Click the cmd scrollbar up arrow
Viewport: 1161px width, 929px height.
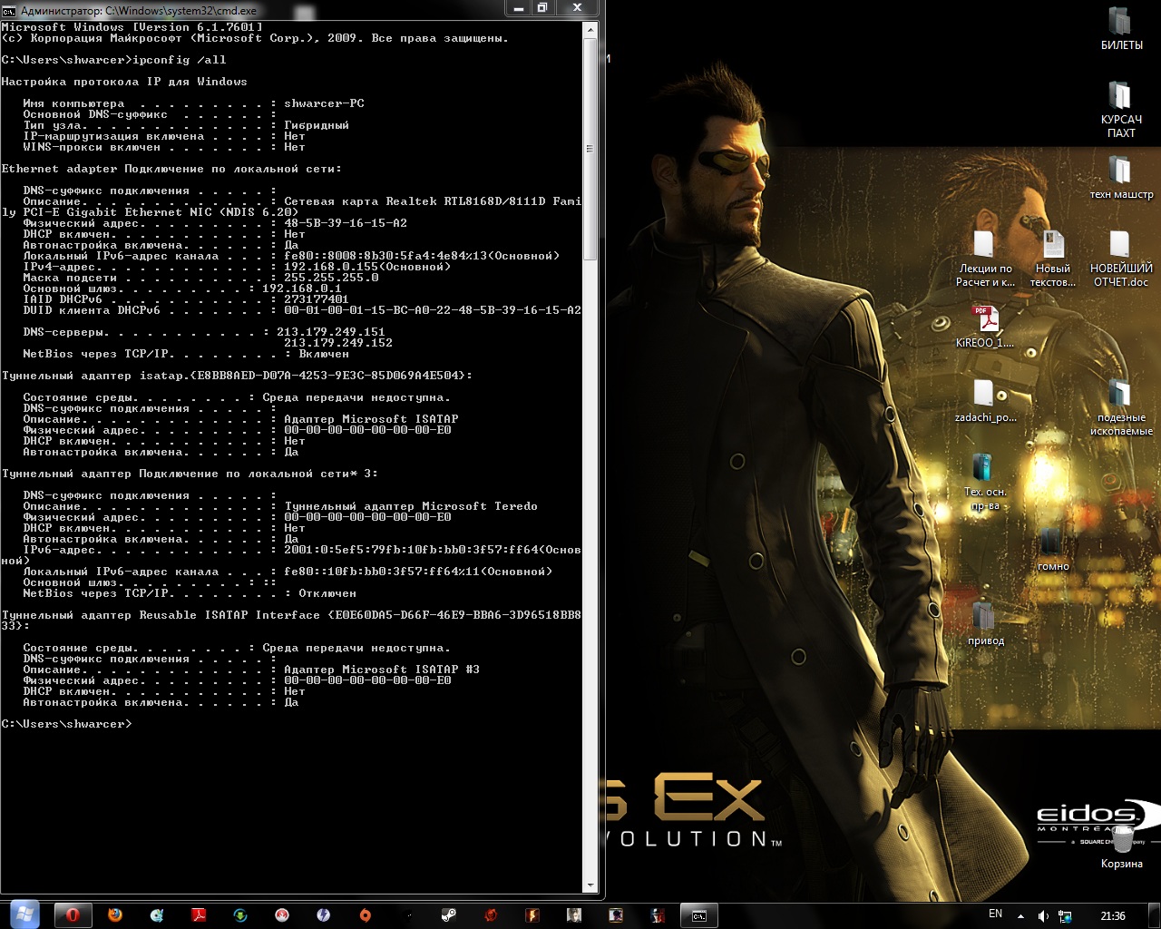(x=590, y=30)
